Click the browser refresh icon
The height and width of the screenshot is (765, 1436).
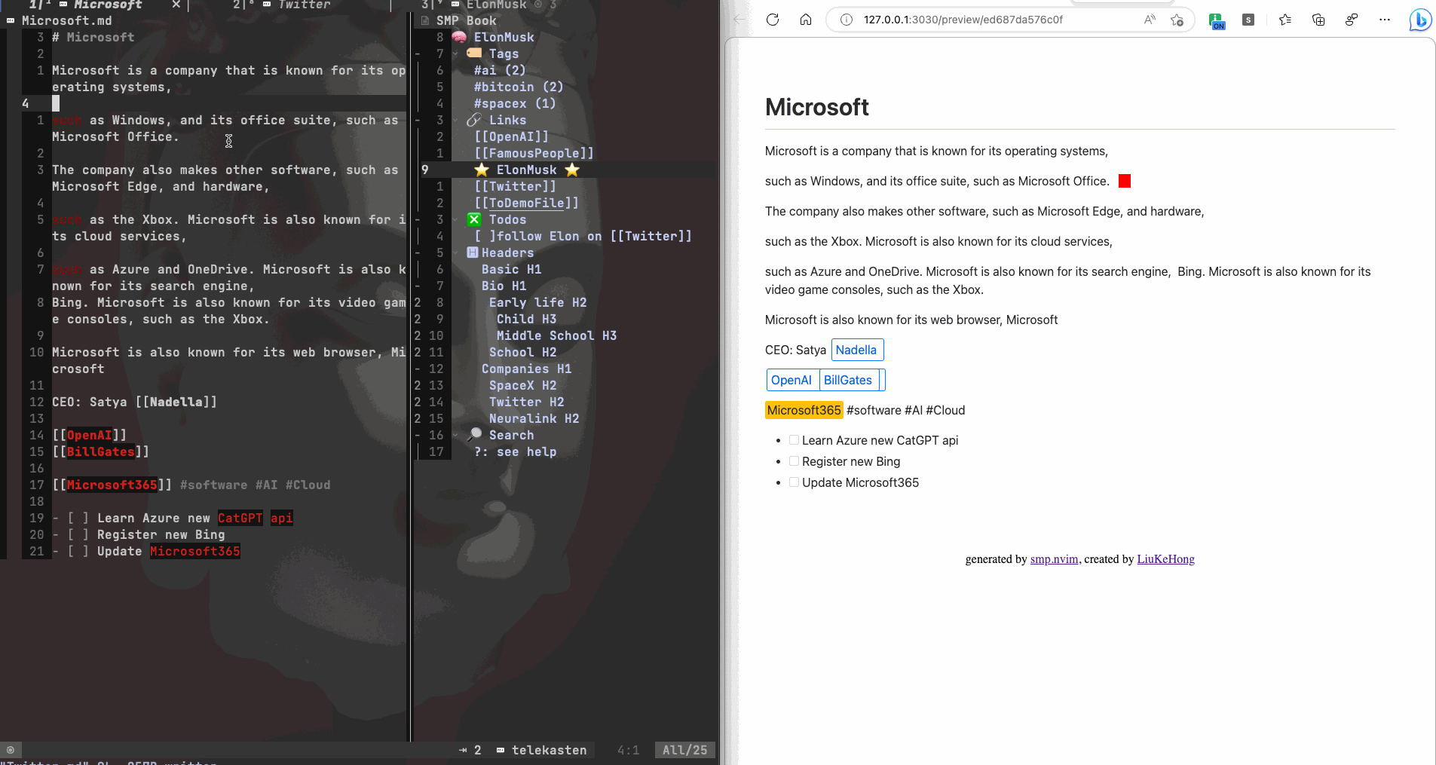773,20
